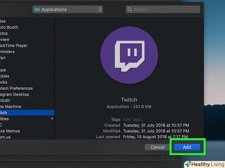This screenshot has height=168, width=225.
Task: Focus the Search field
Action: pos(163,10)
